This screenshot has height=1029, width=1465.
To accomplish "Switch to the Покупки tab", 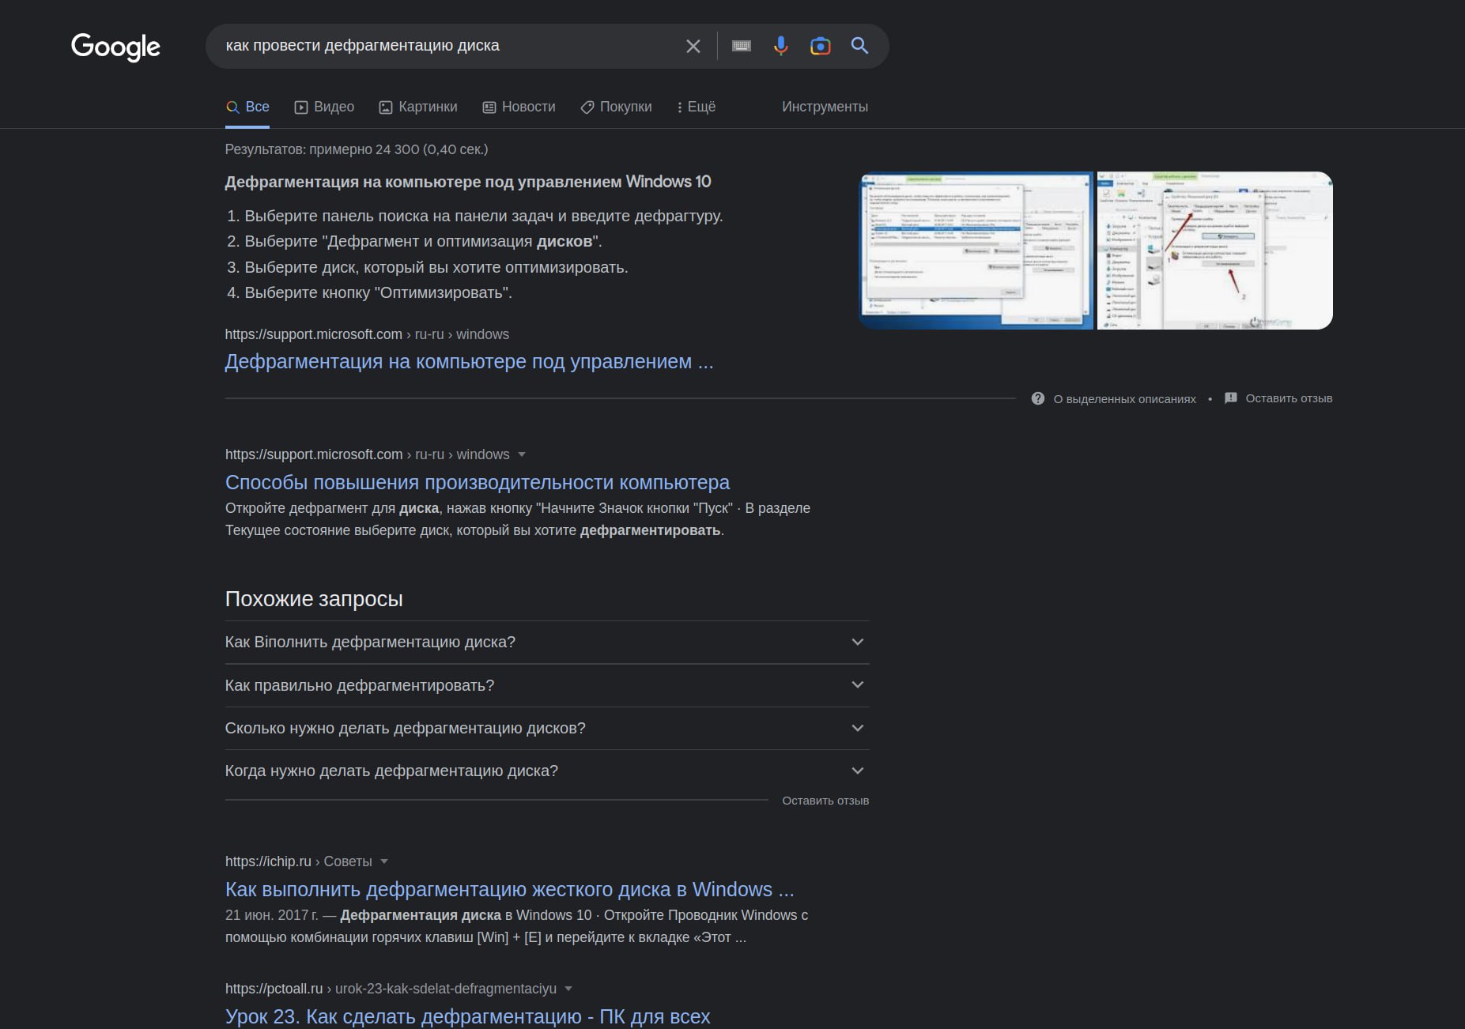I will point(616,107).
